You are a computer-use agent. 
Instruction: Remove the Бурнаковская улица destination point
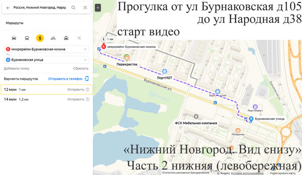tap(85, 60)
